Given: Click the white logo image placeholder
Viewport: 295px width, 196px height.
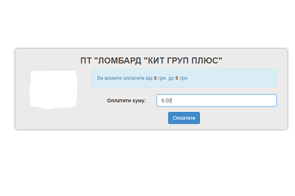Looking at the screenshot, I should click(53, 89).
